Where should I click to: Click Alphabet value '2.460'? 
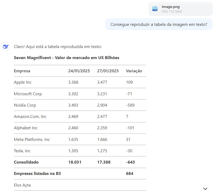[x=73, y=128]
